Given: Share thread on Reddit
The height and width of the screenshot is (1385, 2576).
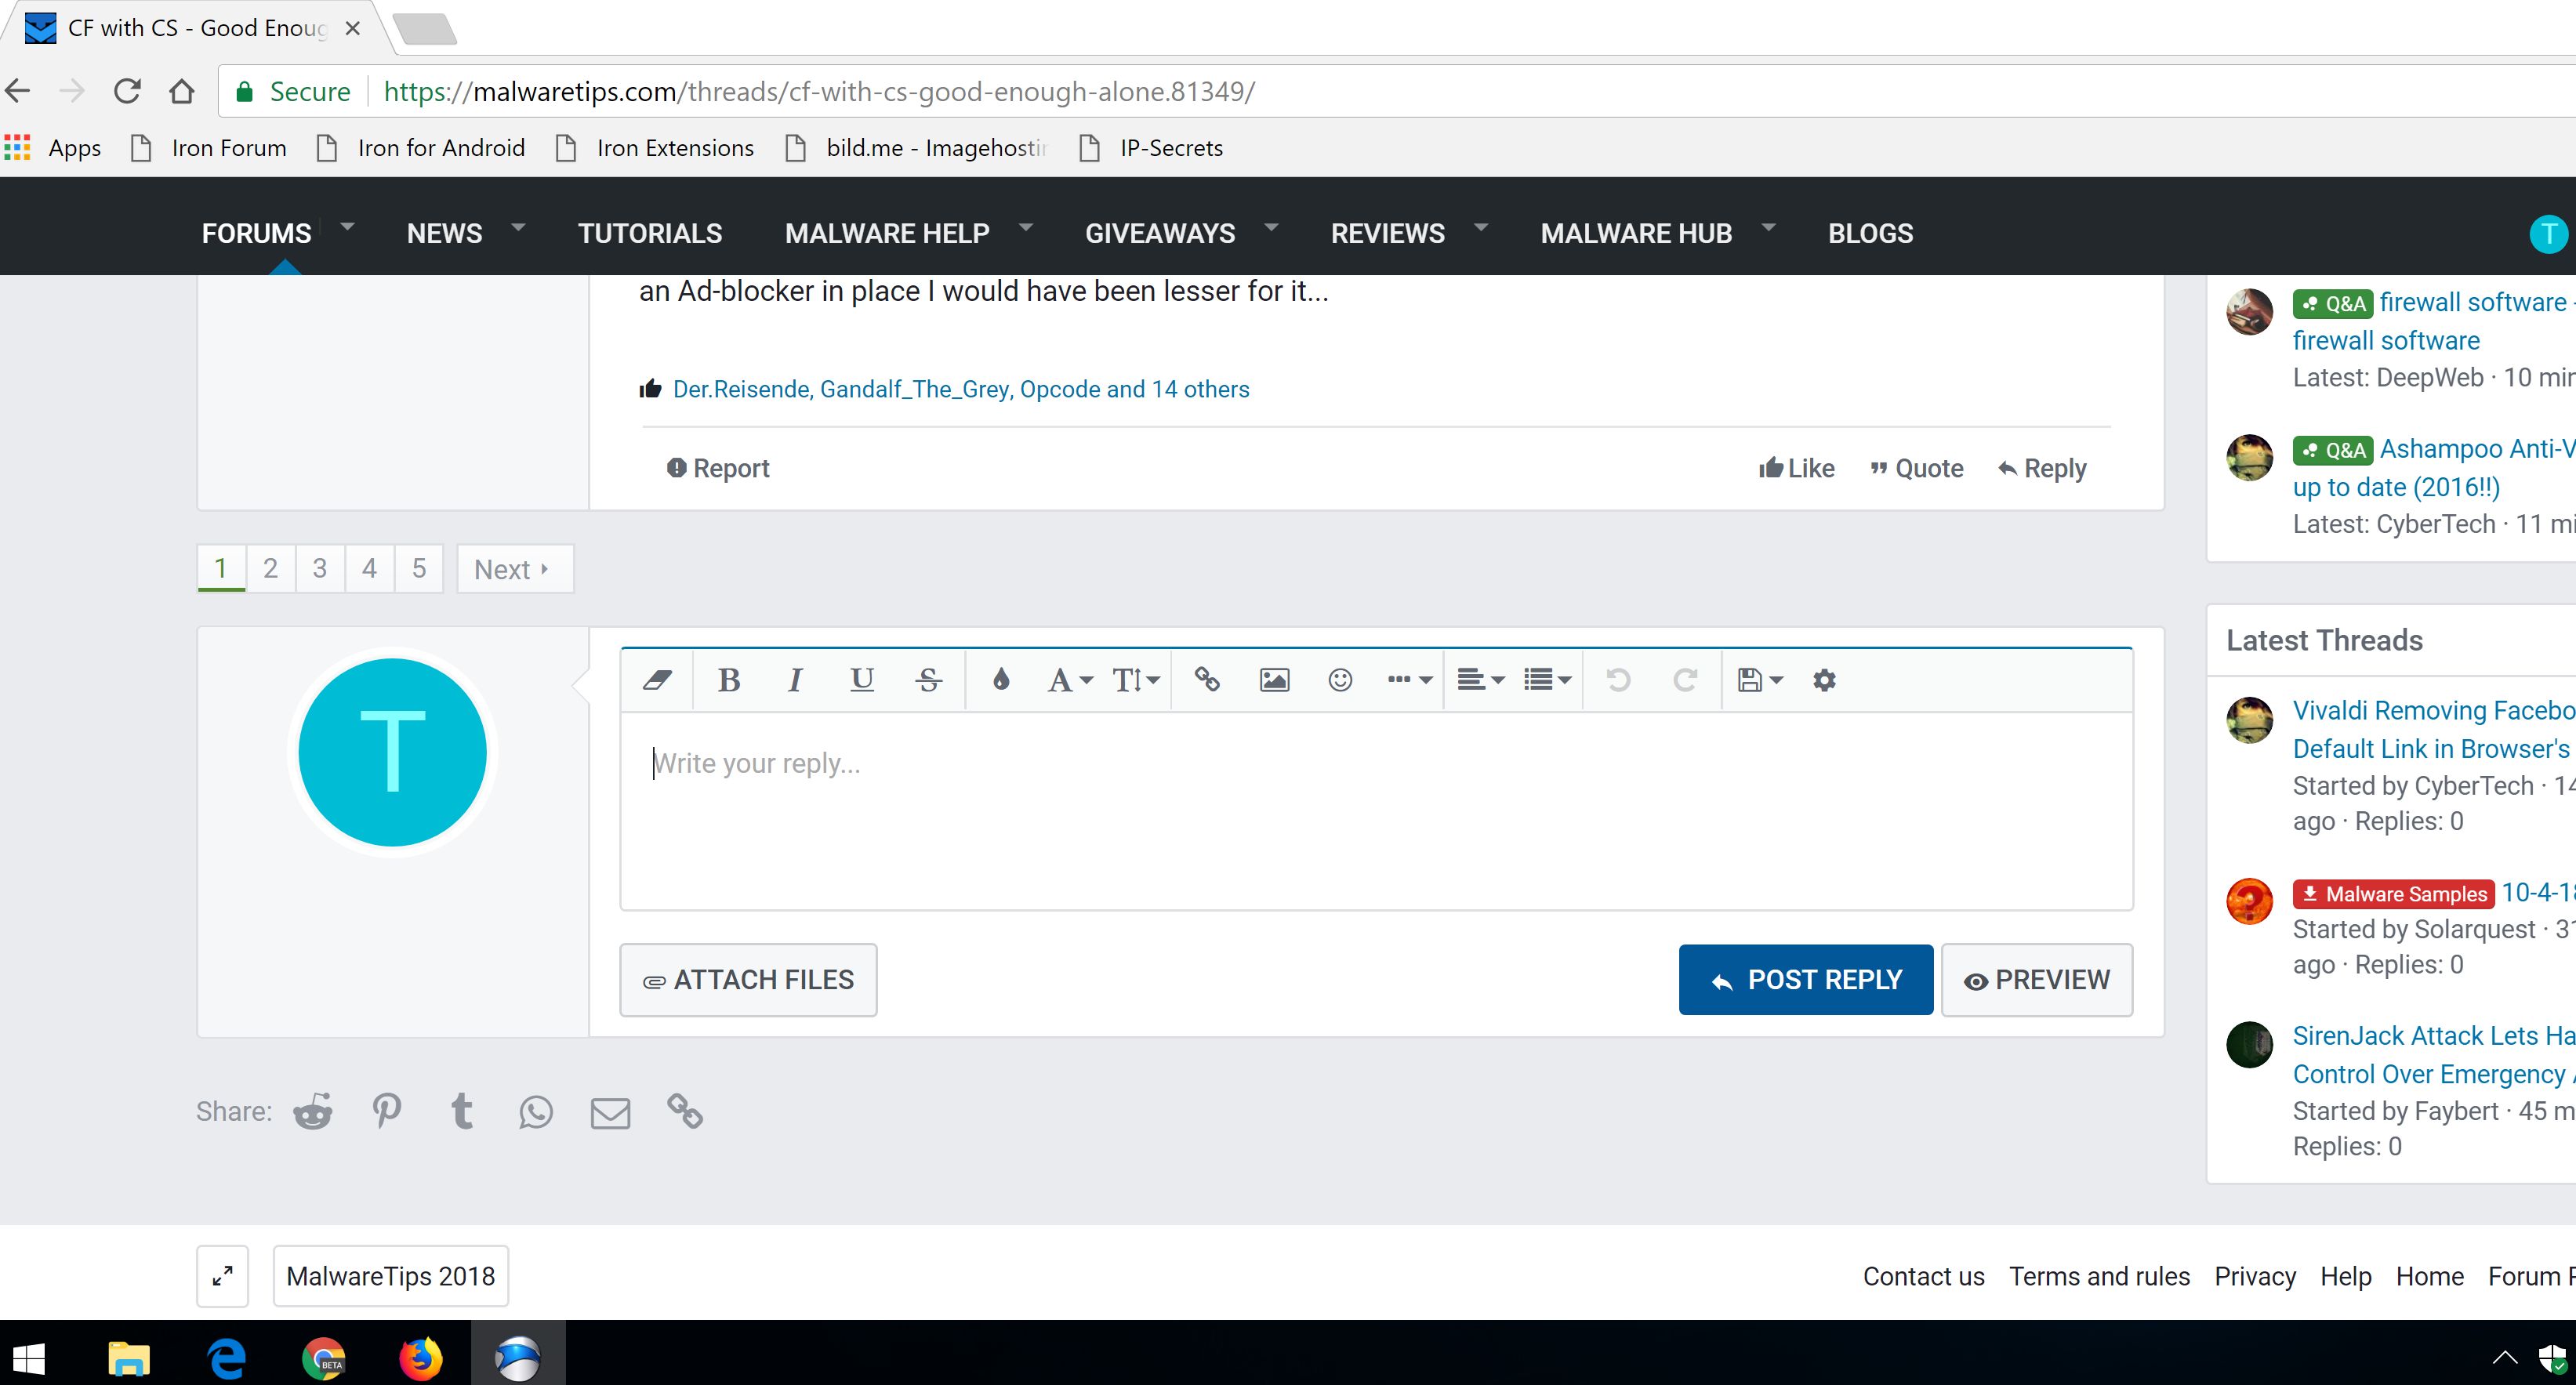Looking at the screenshot, I should 312,1111.
